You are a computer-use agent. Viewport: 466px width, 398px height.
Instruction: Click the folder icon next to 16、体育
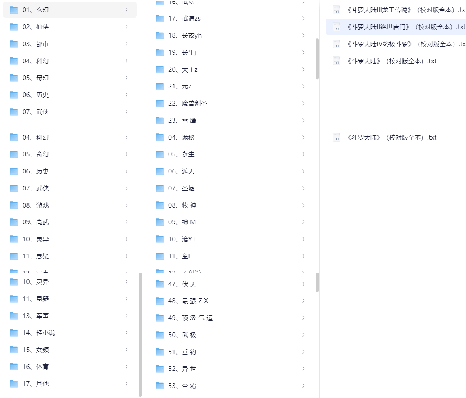14,367
